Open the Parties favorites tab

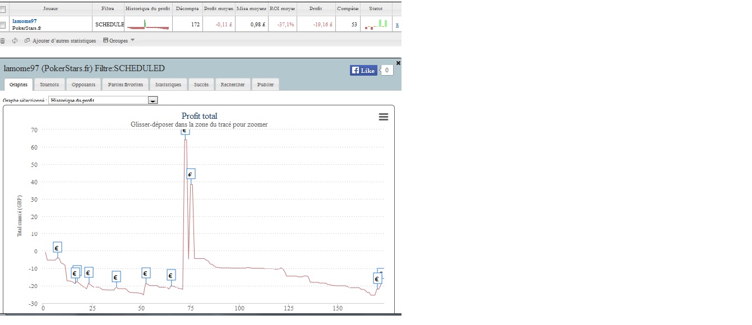126,85
